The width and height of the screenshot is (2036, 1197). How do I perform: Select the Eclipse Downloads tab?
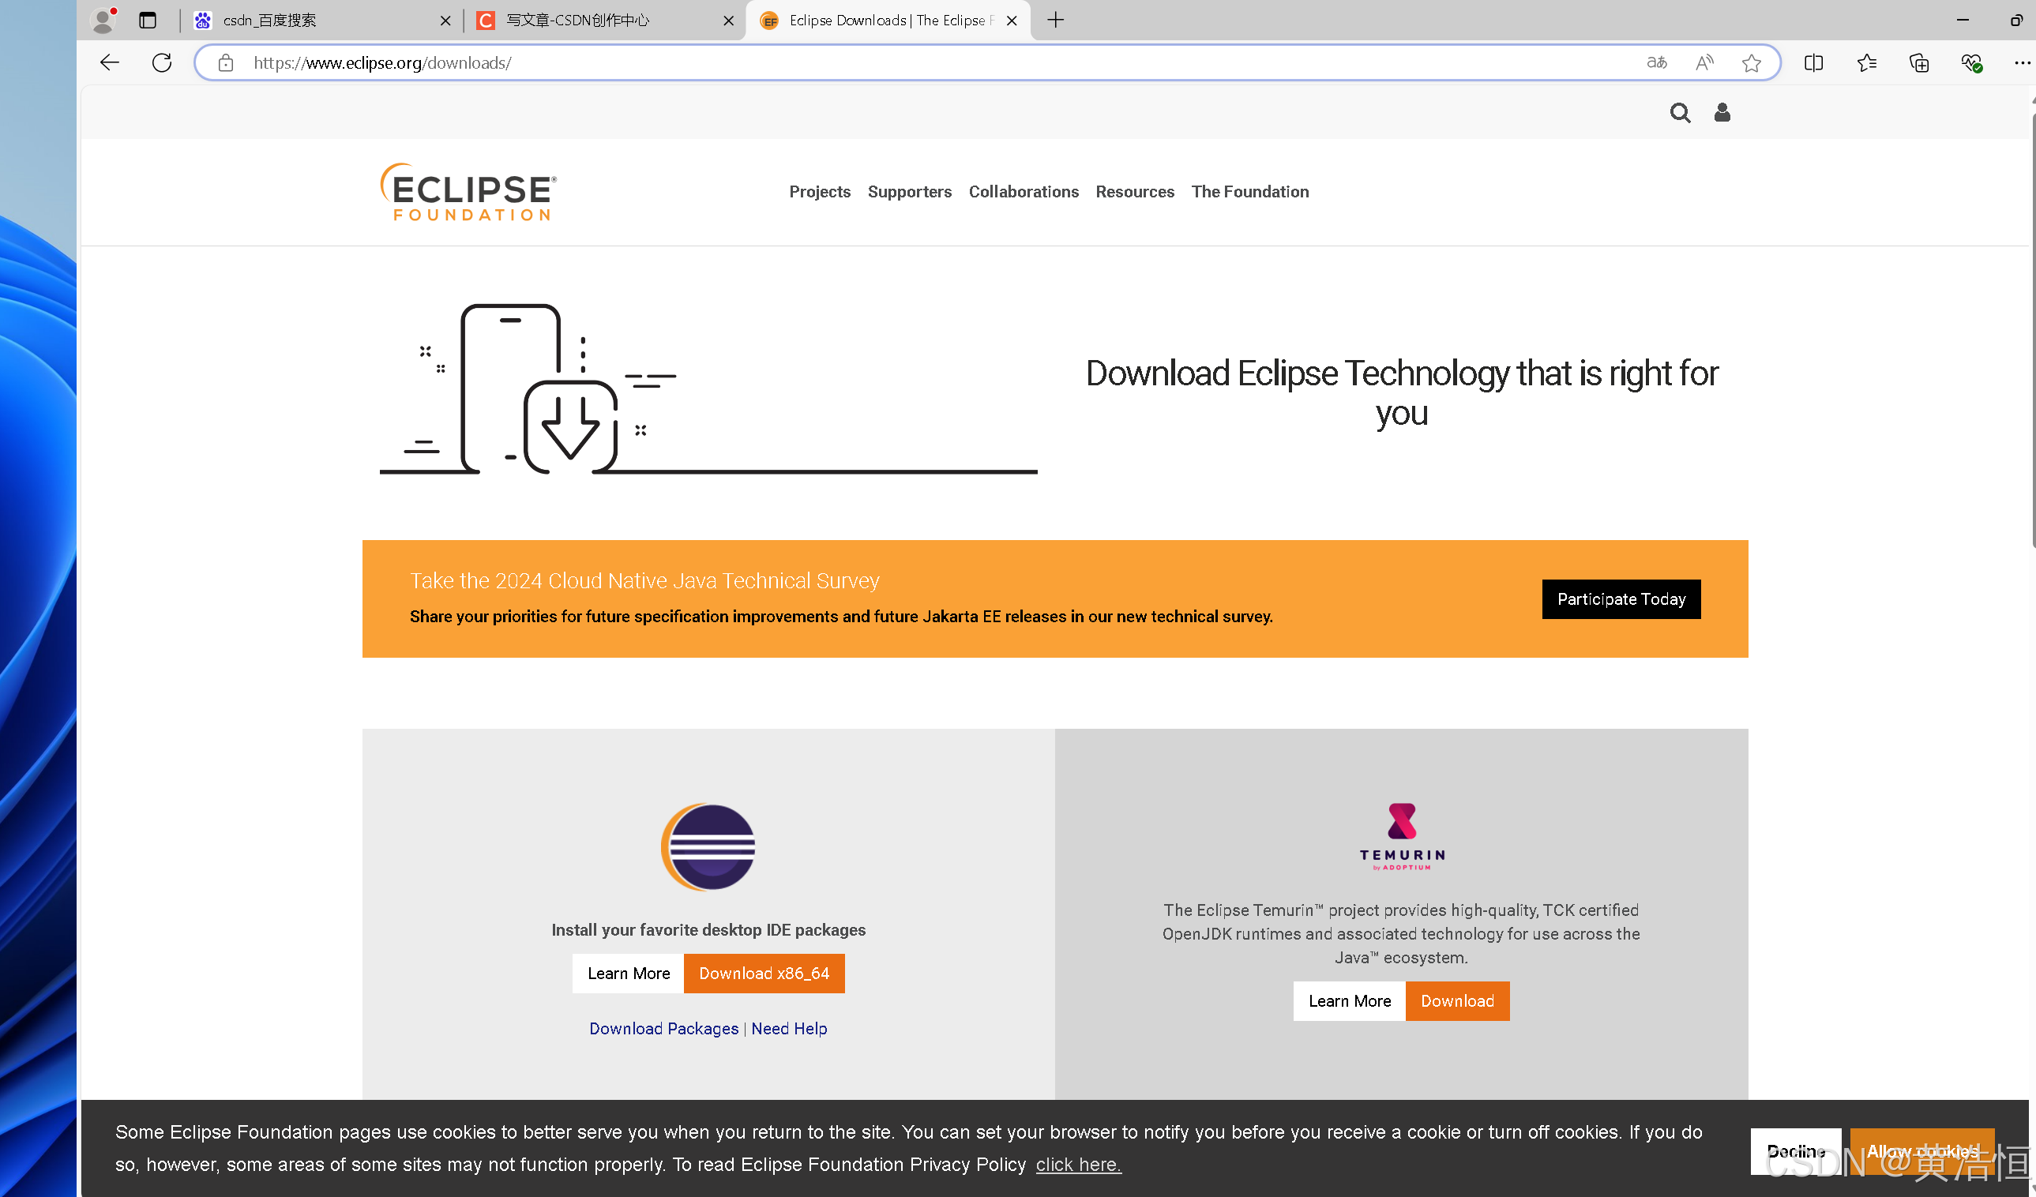pyautogui.click(x=887, y=21)
